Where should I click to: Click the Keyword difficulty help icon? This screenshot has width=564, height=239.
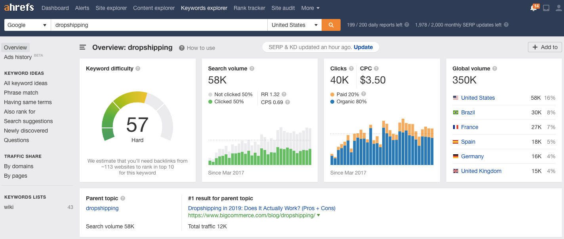[138, 68]
